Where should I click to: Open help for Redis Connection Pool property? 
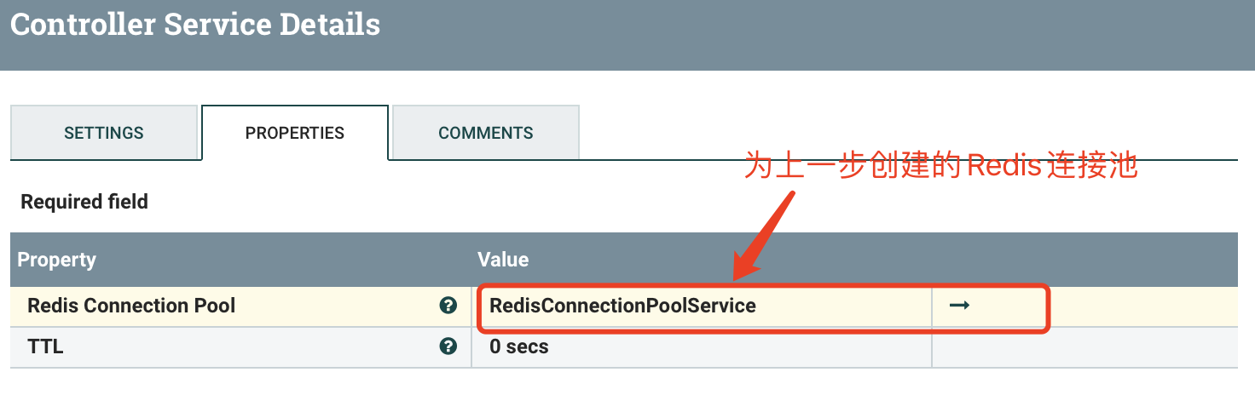448,306
